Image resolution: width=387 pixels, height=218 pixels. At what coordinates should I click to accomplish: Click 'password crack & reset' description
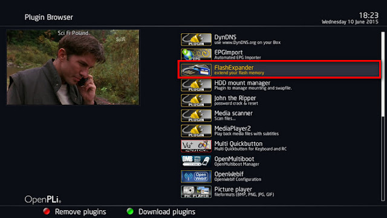tap(236, 104)
